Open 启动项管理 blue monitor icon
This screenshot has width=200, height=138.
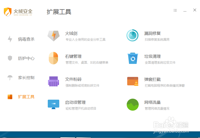(53, 104)
